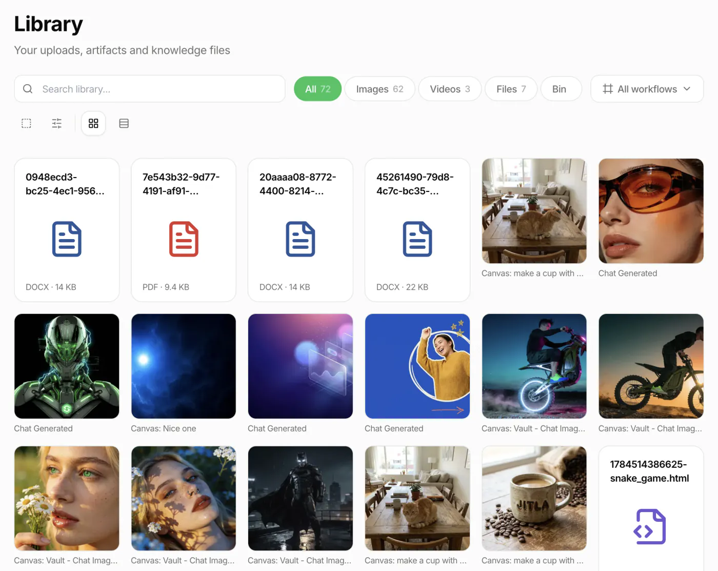Open the cat on table thumbnail in bottom row
The image size is (718, 571).
[417, 498]
